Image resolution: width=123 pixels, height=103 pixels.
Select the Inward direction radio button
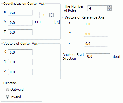click(x=8, y=97)
